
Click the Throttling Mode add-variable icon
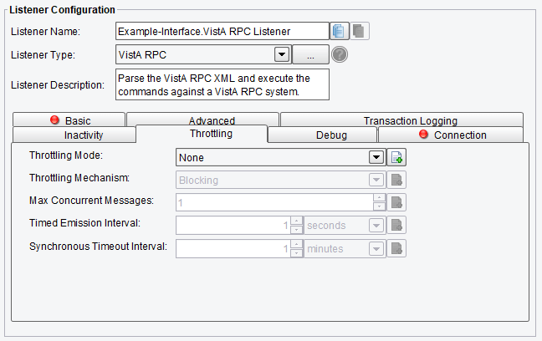[x=396, y=157]
